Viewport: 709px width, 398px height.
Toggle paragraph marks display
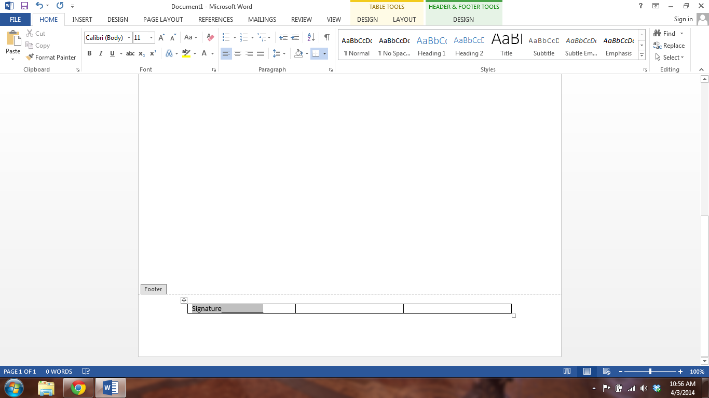[x=326, y=37]
